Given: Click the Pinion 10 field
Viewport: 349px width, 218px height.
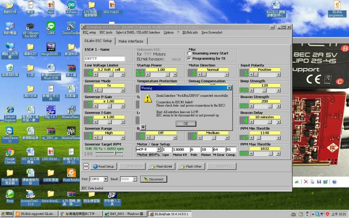Looking at the screenshot, I should (206, 149).
